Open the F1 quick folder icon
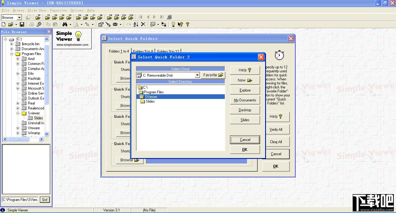Viewport: 396px width, 213px height. [x=48, y=17]
